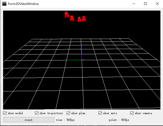The image size is (163, 126).
Task: Click the reset button
Action: [29, 120]
